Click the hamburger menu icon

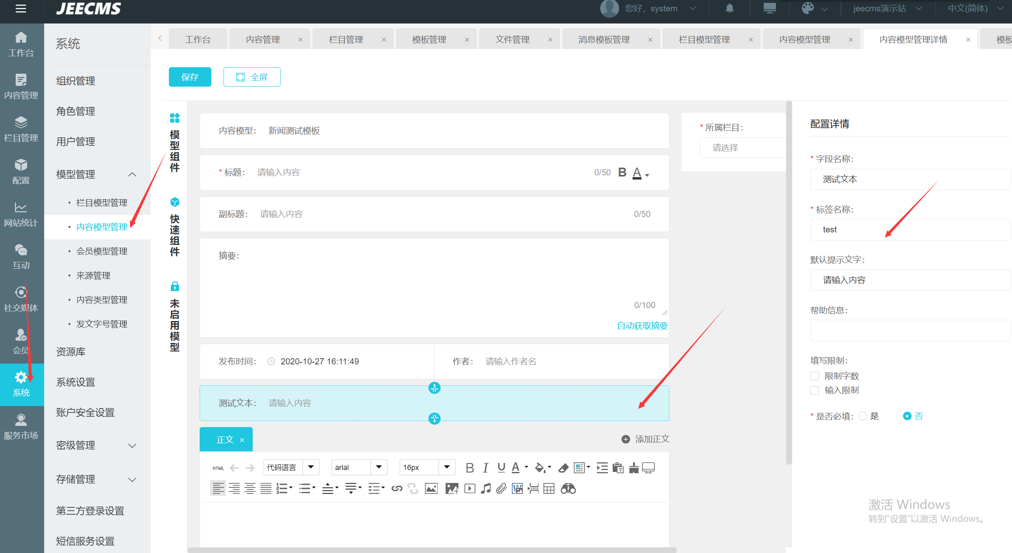click(21, 9)
